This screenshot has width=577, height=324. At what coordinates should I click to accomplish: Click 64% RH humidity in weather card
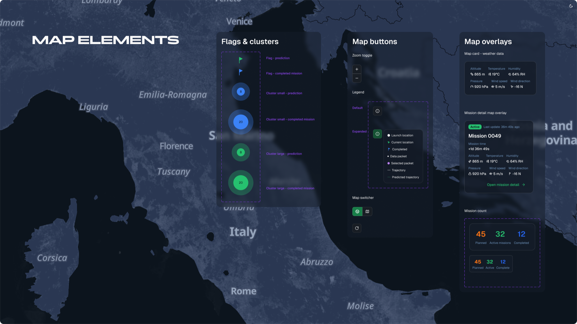click(516, 74)
